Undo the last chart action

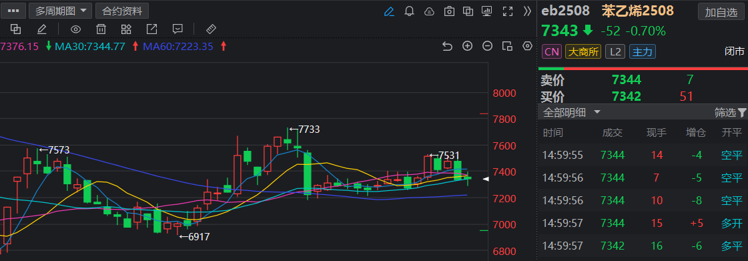(x=447, y=46)
